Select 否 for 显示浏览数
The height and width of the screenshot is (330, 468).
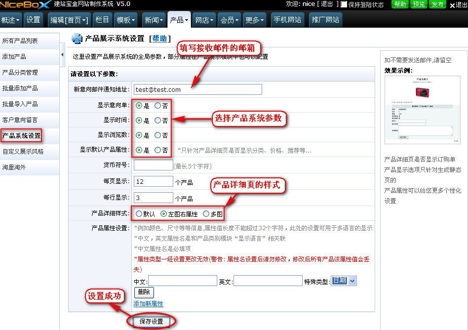point(157,135)
